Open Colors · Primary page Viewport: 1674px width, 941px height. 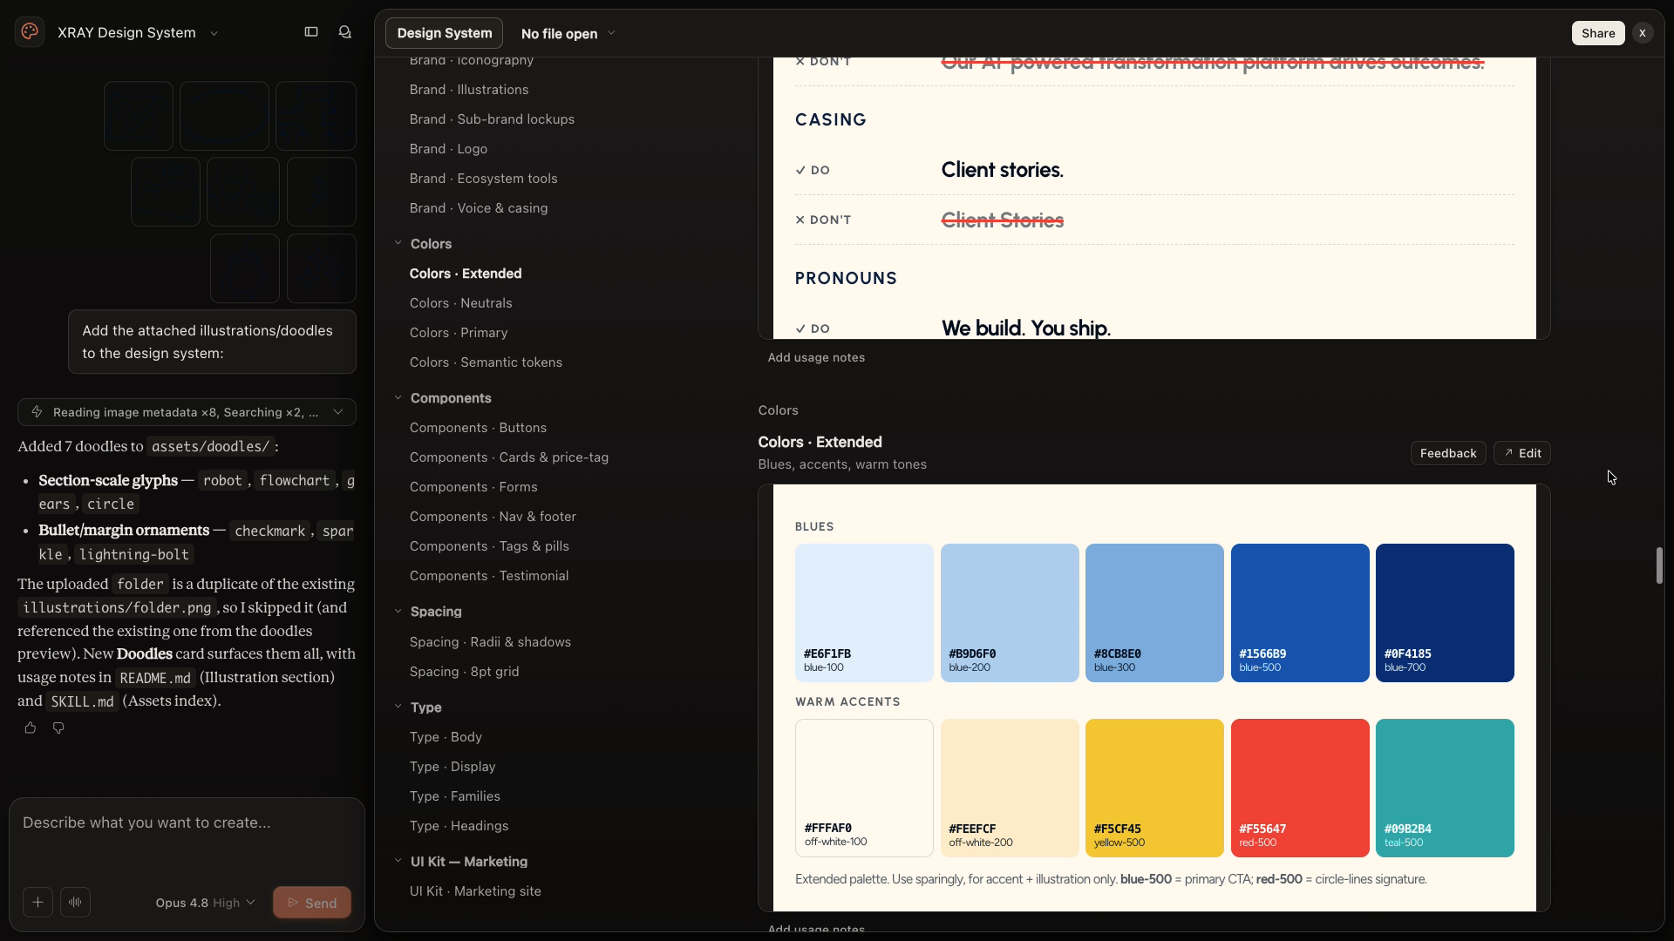459,333
